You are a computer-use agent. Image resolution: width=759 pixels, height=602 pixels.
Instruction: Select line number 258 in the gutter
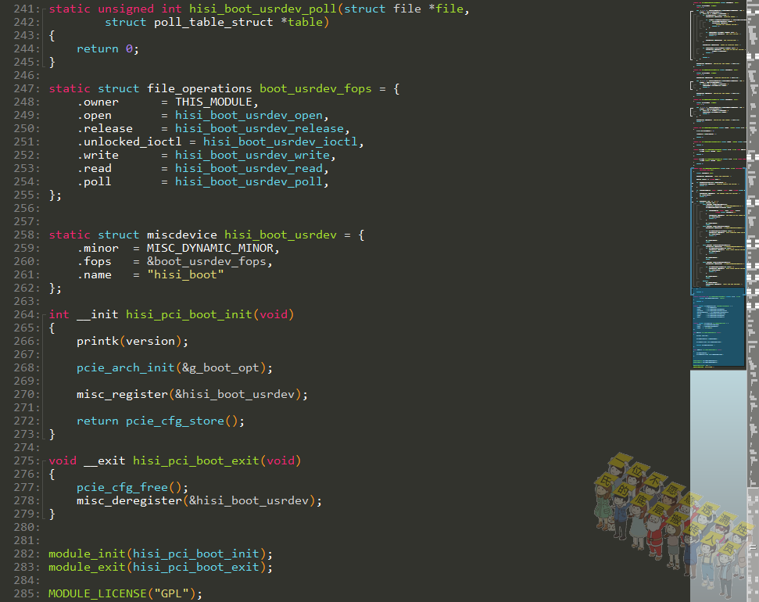click(x=26, y=235)
